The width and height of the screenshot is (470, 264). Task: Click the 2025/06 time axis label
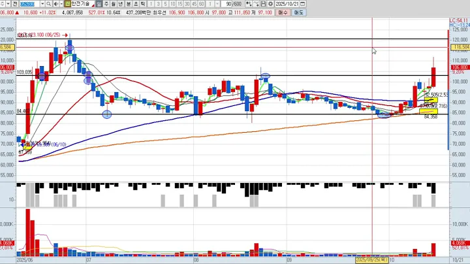pyautogui.click(x=25, y=260)
